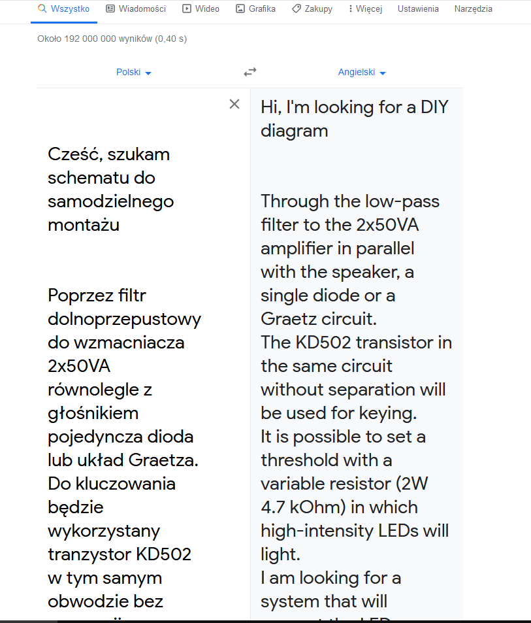Click the picture icon beside Grafika

pos(240,8)
